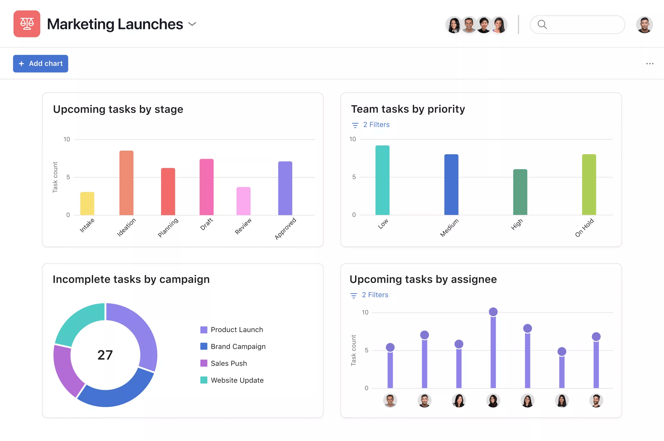
Task: Toggle the Sales Push legend entry
Action: pos(228,363)
